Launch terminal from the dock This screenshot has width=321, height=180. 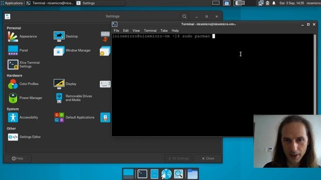click(142, 174)
